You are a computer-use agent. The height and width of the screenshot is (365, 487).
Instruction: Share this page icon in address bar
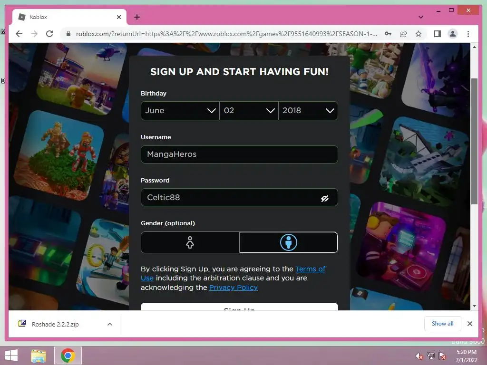tap(403, 34)
